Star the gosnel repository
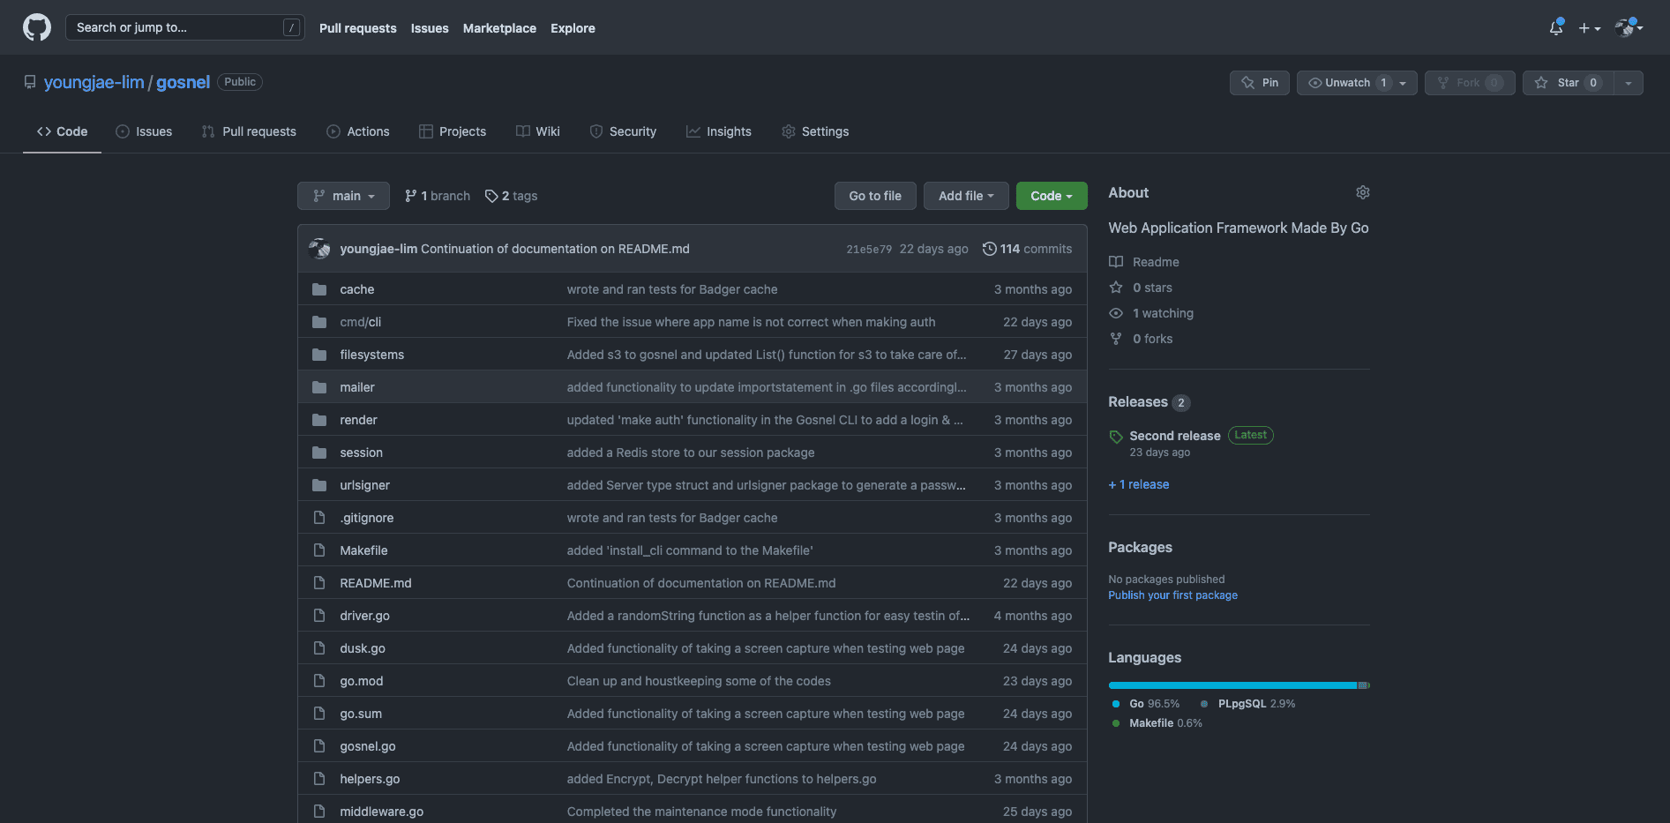This screenshot has width=1670, height=823. tap(1569, 83)
